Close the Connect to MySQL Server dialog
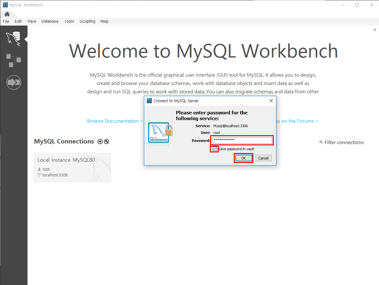Screen dimensions: 379x285 click(x=271, y=101)
